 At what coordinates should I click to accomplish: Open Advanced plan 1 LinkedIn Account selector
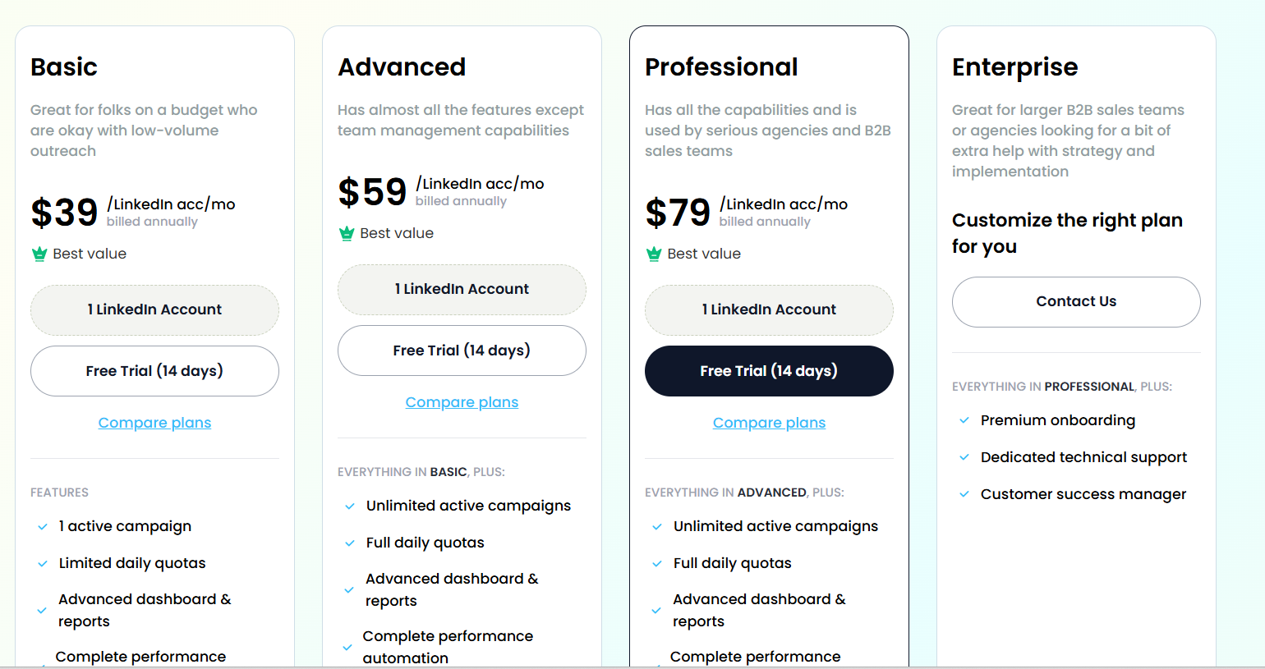(x=462, y=289)
